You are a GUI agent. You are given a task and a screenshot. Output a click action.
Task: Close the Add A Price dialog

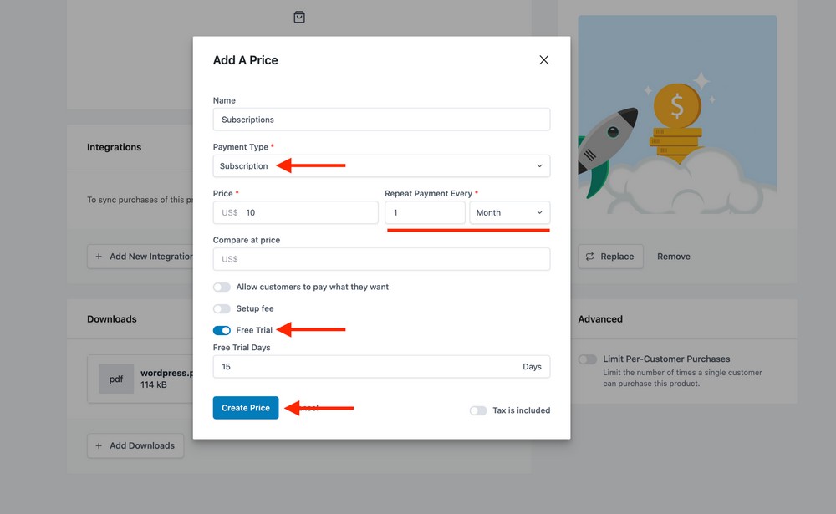tap(543, 59)
